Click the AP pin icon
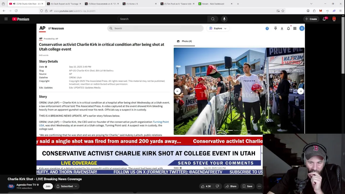345x194 pixels. (x=275, y=28)
